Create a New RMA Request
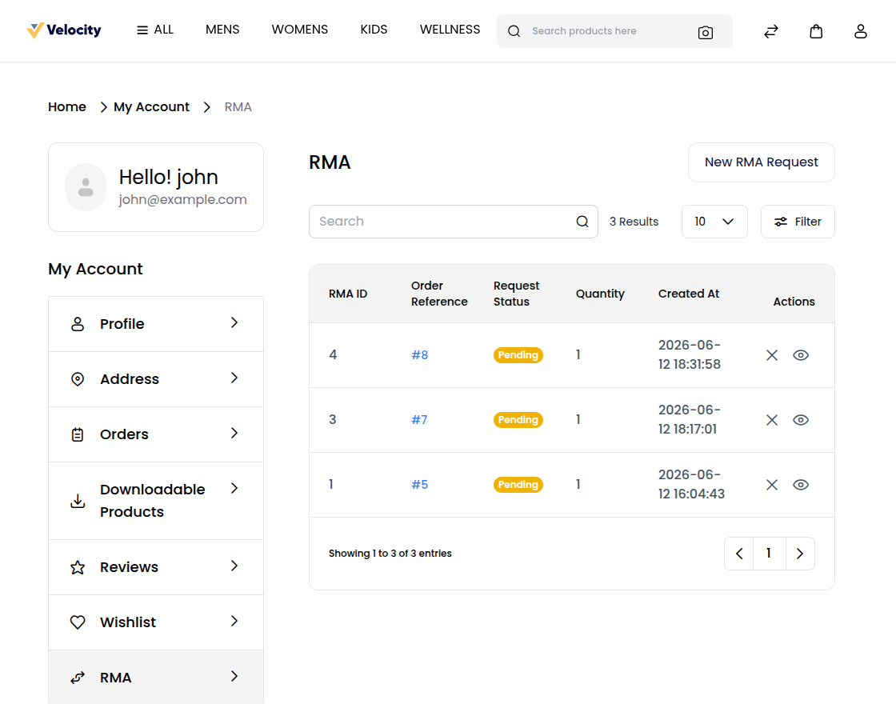This screenshot has width=896, height=704. coord(761,162)
